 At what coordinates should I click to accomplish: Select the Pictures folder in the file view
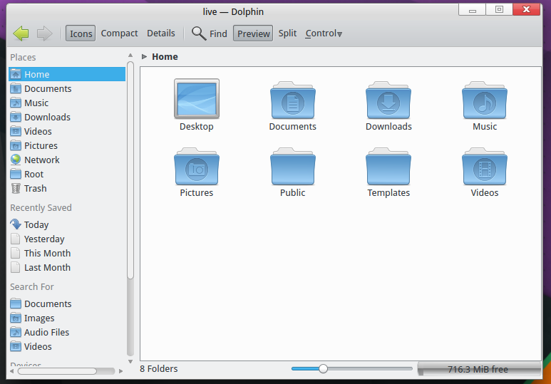pos(196,167)
